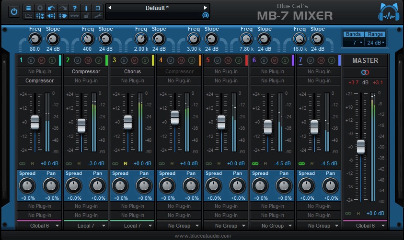Click the mixer faders view icon
Screen dimensions: 404x240
coord(40,16)
